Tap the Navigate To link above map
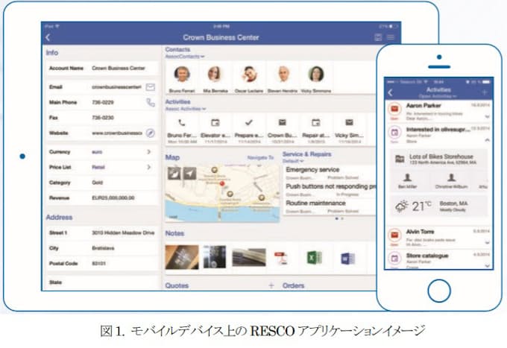Screen dimensions: 507x348 tap(261, 158)
